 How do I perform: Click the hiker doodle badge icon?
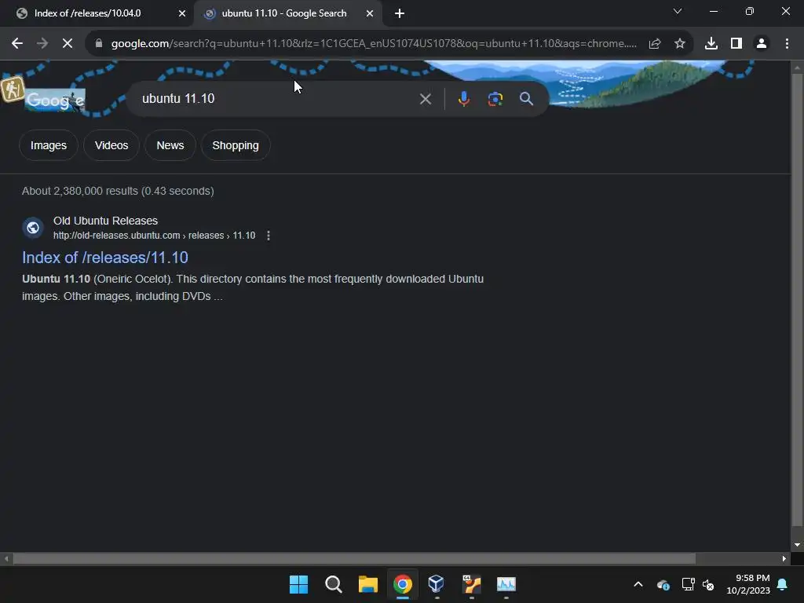coord(13,90)
